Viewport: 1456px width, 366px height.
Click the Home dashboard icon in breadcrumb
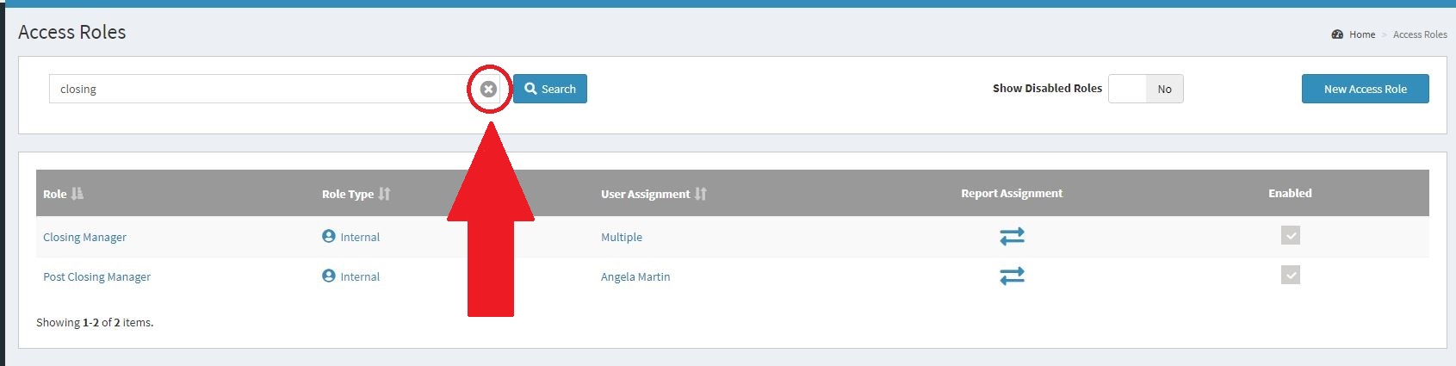tap(1337, 34)
